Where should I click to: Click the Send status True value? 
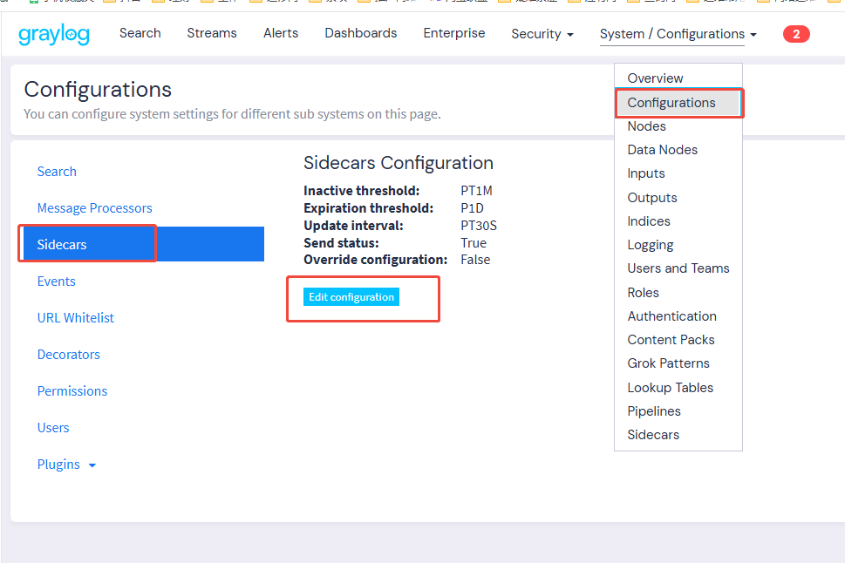(474, 243)
